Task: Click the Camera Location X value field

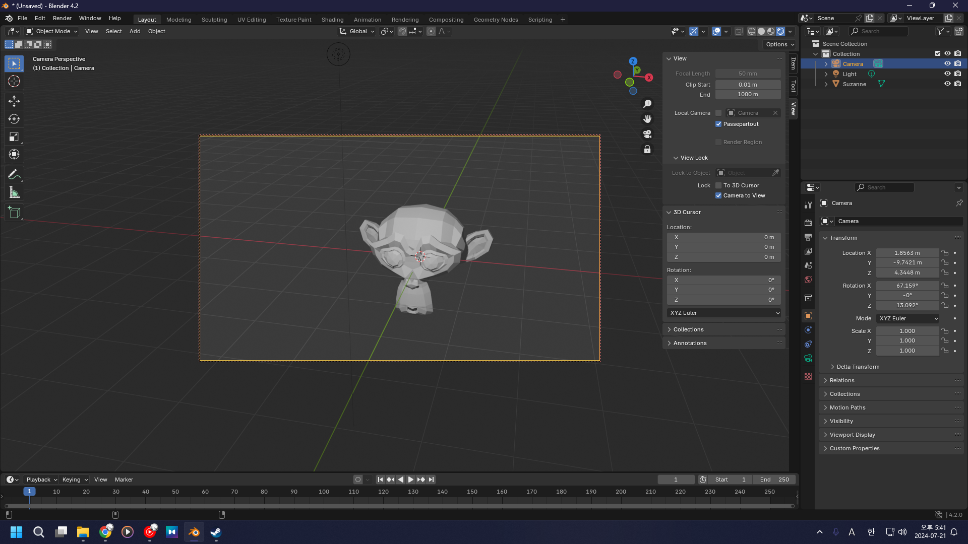Action: 907,253
